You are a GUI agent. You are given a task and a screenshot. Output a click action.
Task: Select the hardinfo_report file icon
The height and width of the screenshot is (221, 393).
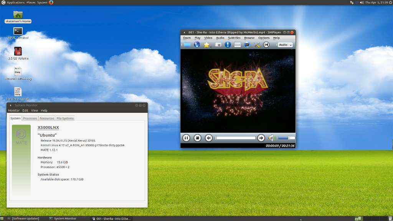(x=18, y=94)
